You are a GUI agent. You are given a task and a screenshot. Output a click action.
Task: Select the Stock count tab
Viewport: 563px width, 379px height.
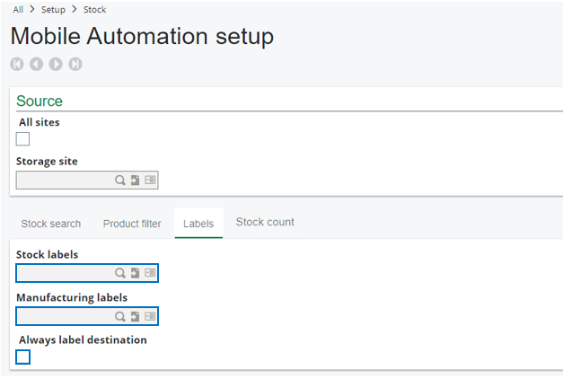[x=265, y=222]
